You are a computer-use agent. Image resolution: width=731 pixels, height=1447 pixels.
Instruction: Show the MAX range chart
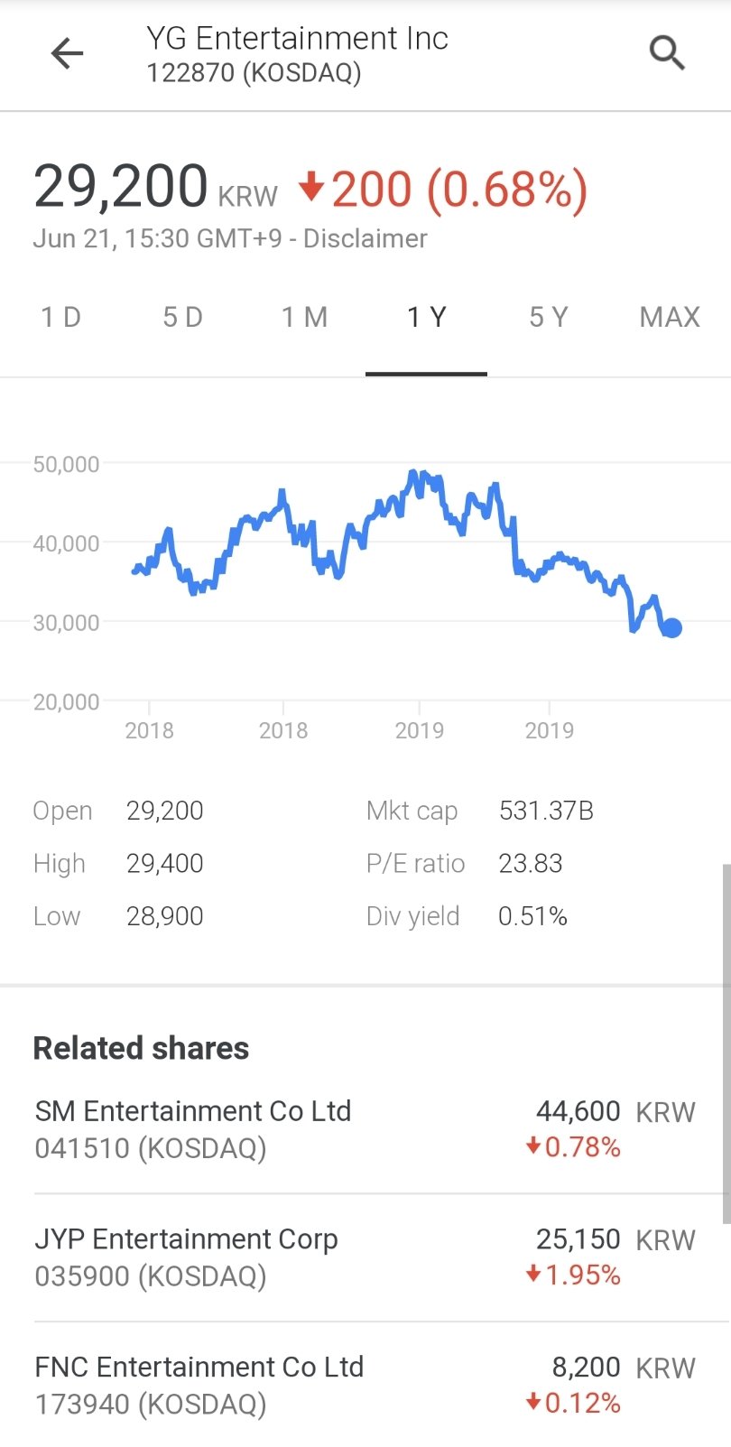click(670, 318)
